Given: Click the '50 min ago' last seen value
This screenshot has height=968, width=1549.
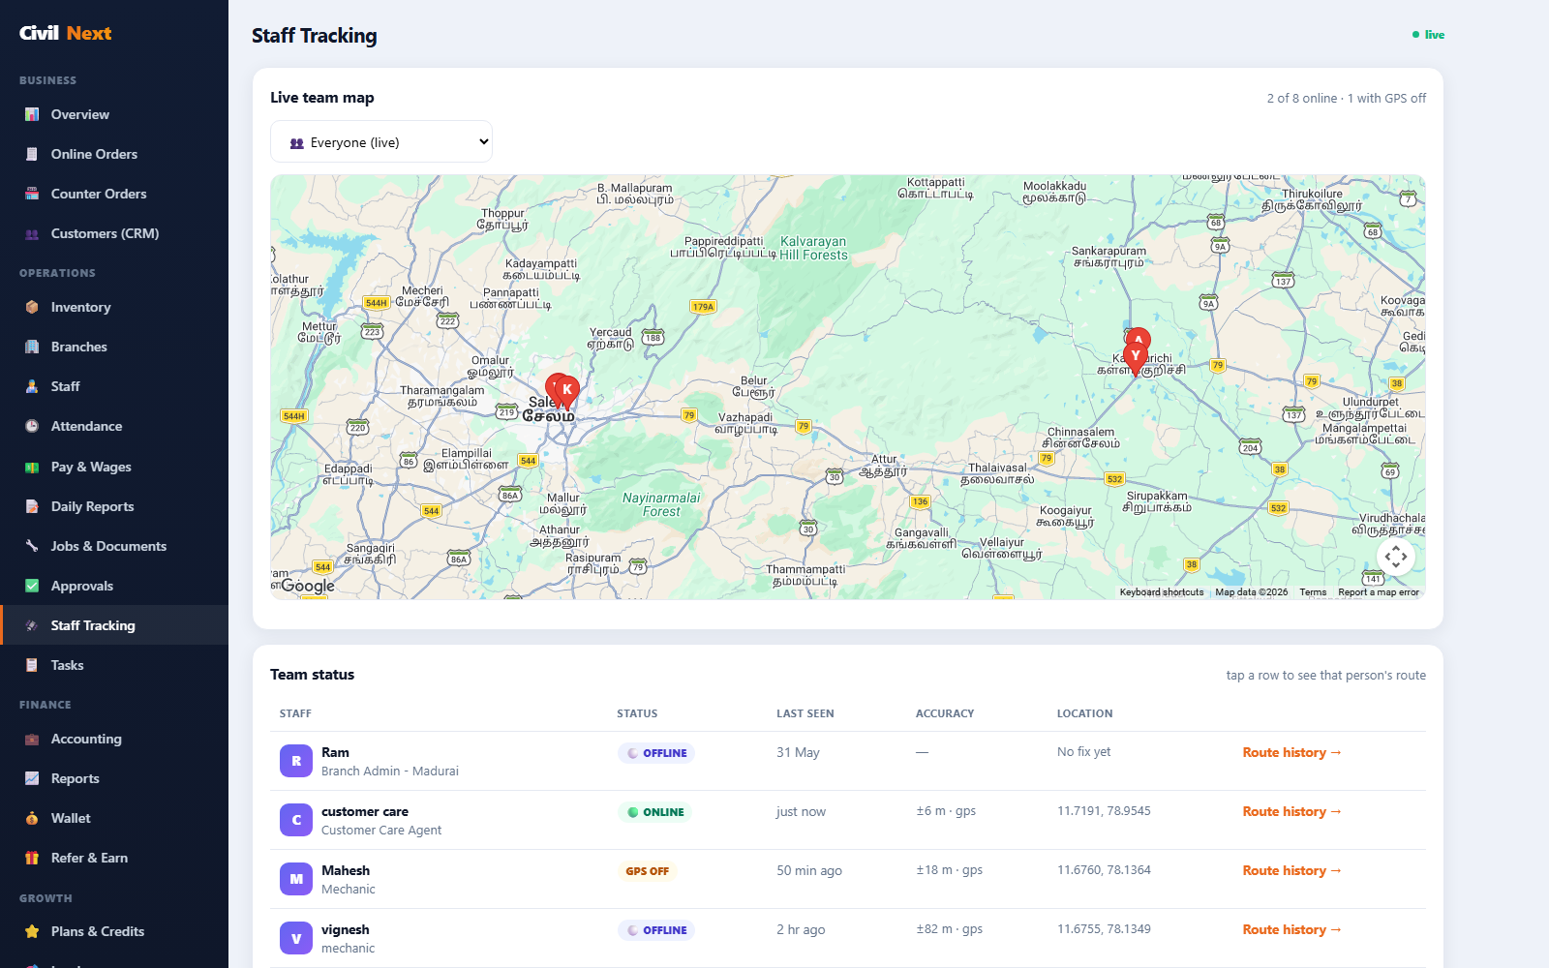Looking at the screenshot, I should pos(809,870).
